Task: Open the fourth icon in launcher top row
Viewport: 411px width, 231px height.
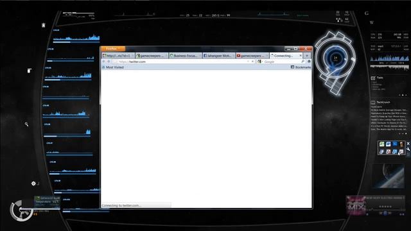Action: click(401, 144)
